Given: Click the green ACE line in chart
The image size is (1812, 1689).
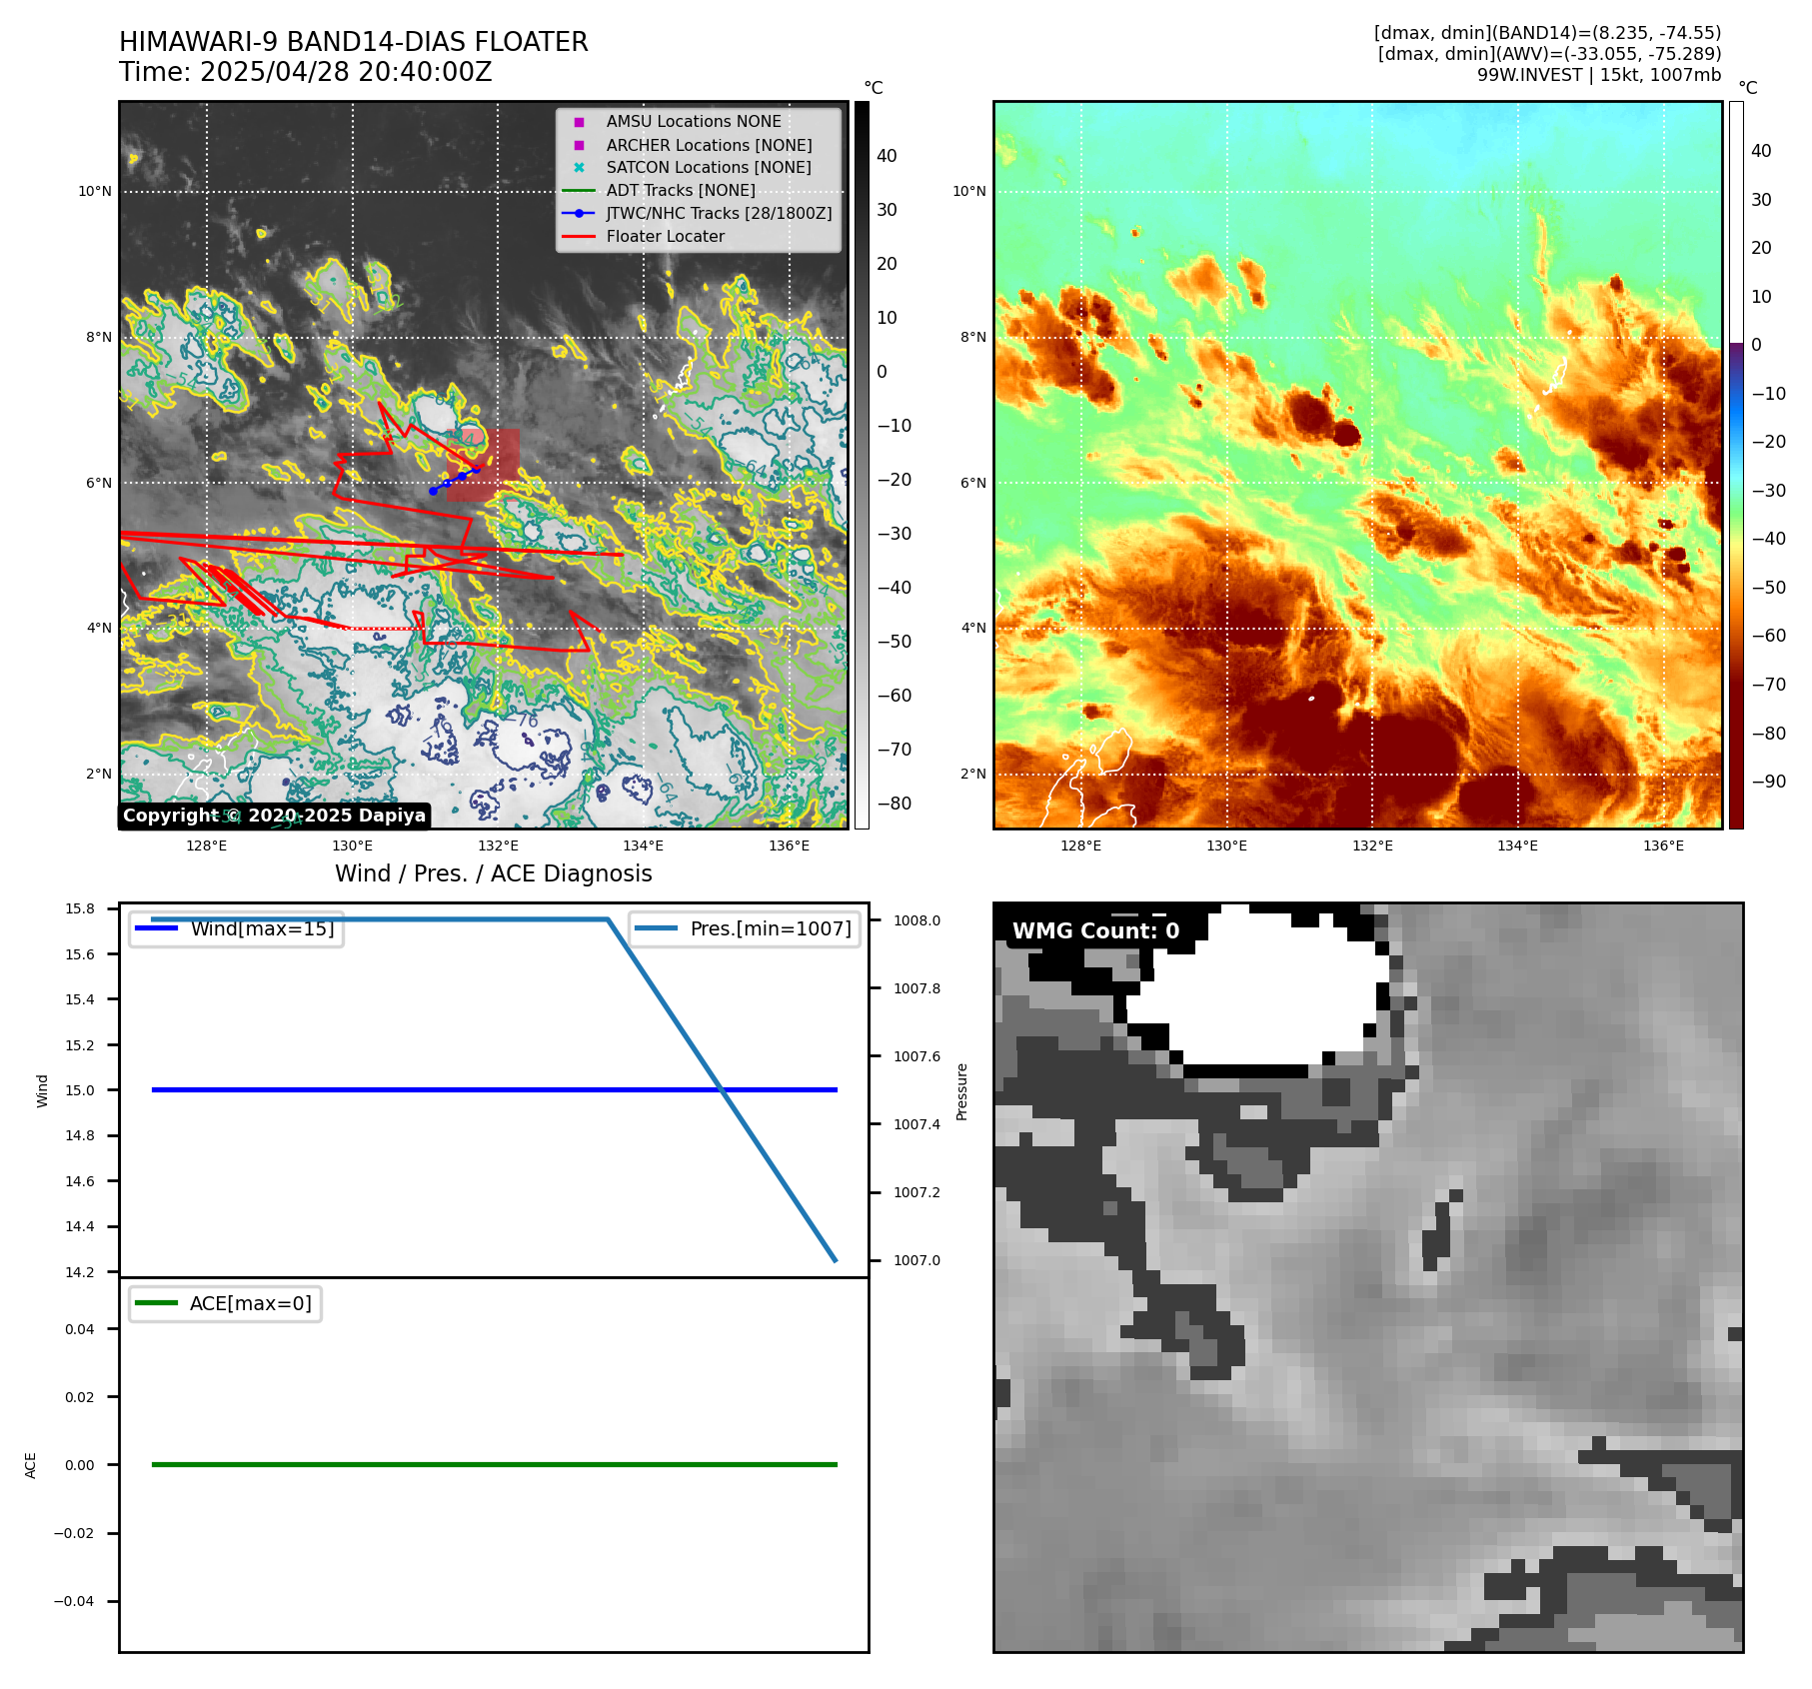Looking at the screenshot, I should tap(495, 1464).
